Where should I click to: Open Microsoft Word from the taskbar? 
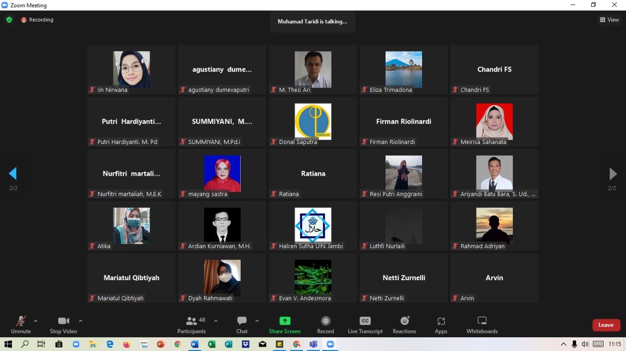(194, 344)
